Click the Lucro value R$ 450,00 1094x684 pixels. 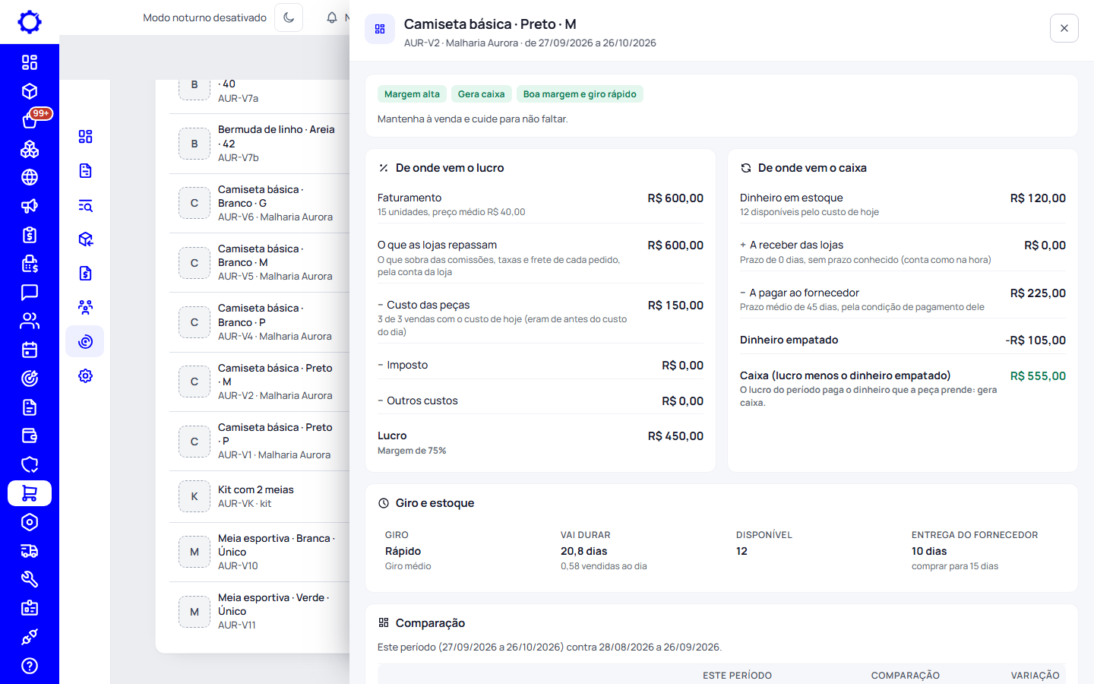click(675, 436)
